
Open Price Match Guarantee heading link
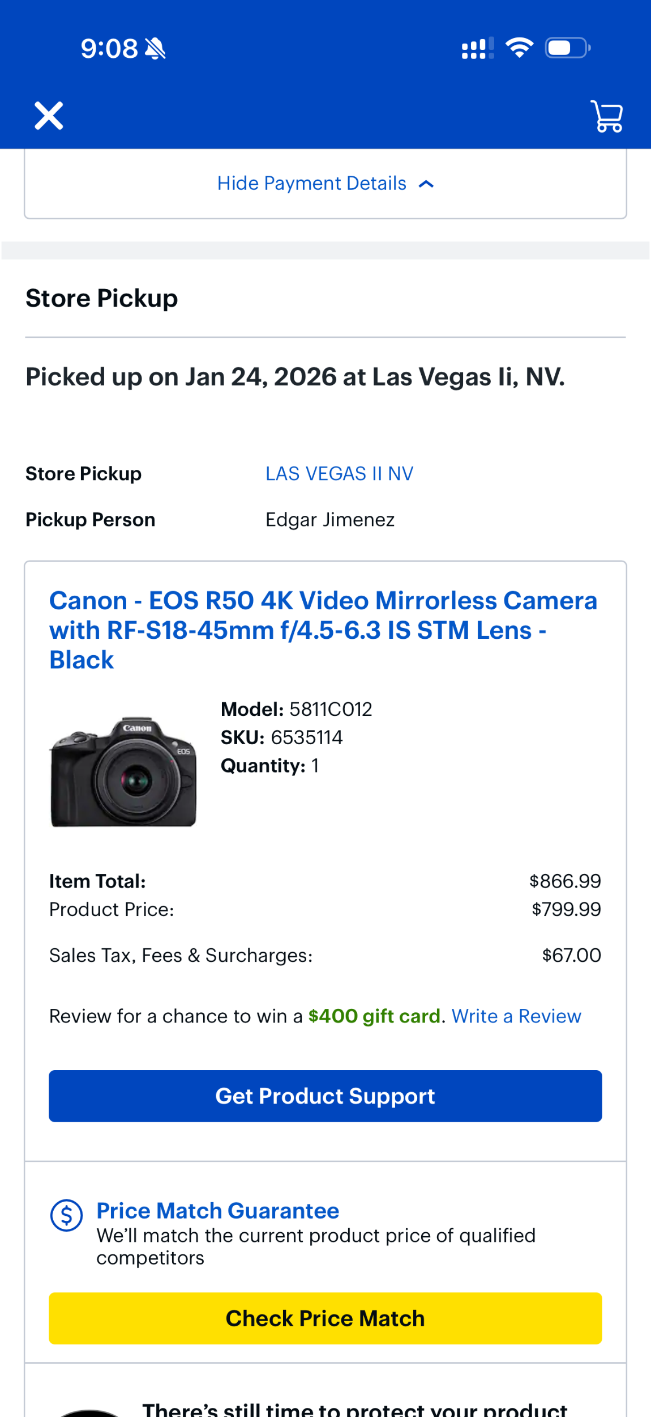click(x=217, y=1211)
